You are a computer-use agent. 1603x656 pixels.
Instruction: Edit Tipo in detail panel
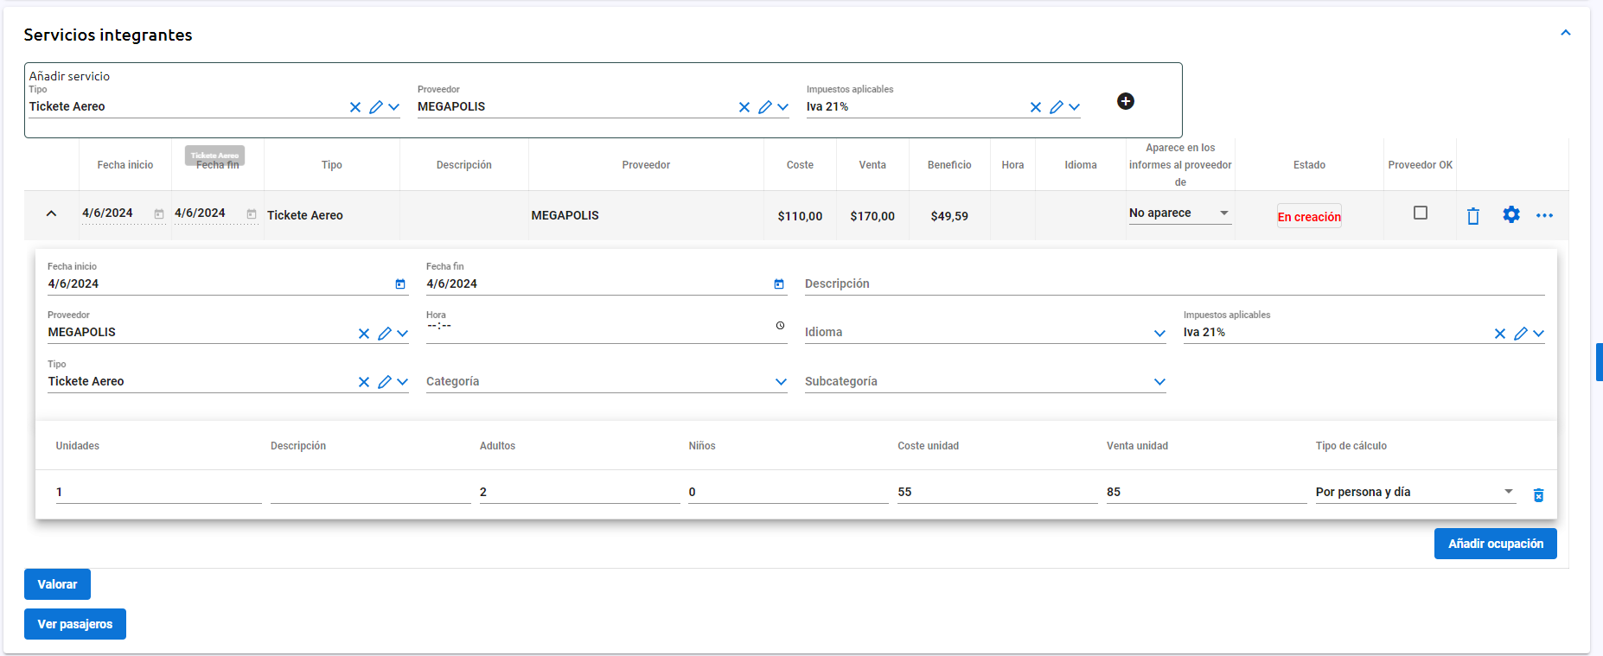385,382
